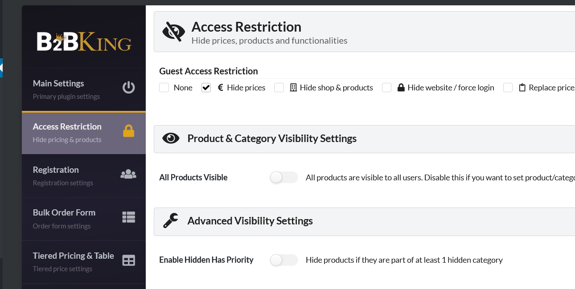Click the wrench icon in Advanced Visibility Settings
This screenshot has height=289, width=575.
[171, 220]
